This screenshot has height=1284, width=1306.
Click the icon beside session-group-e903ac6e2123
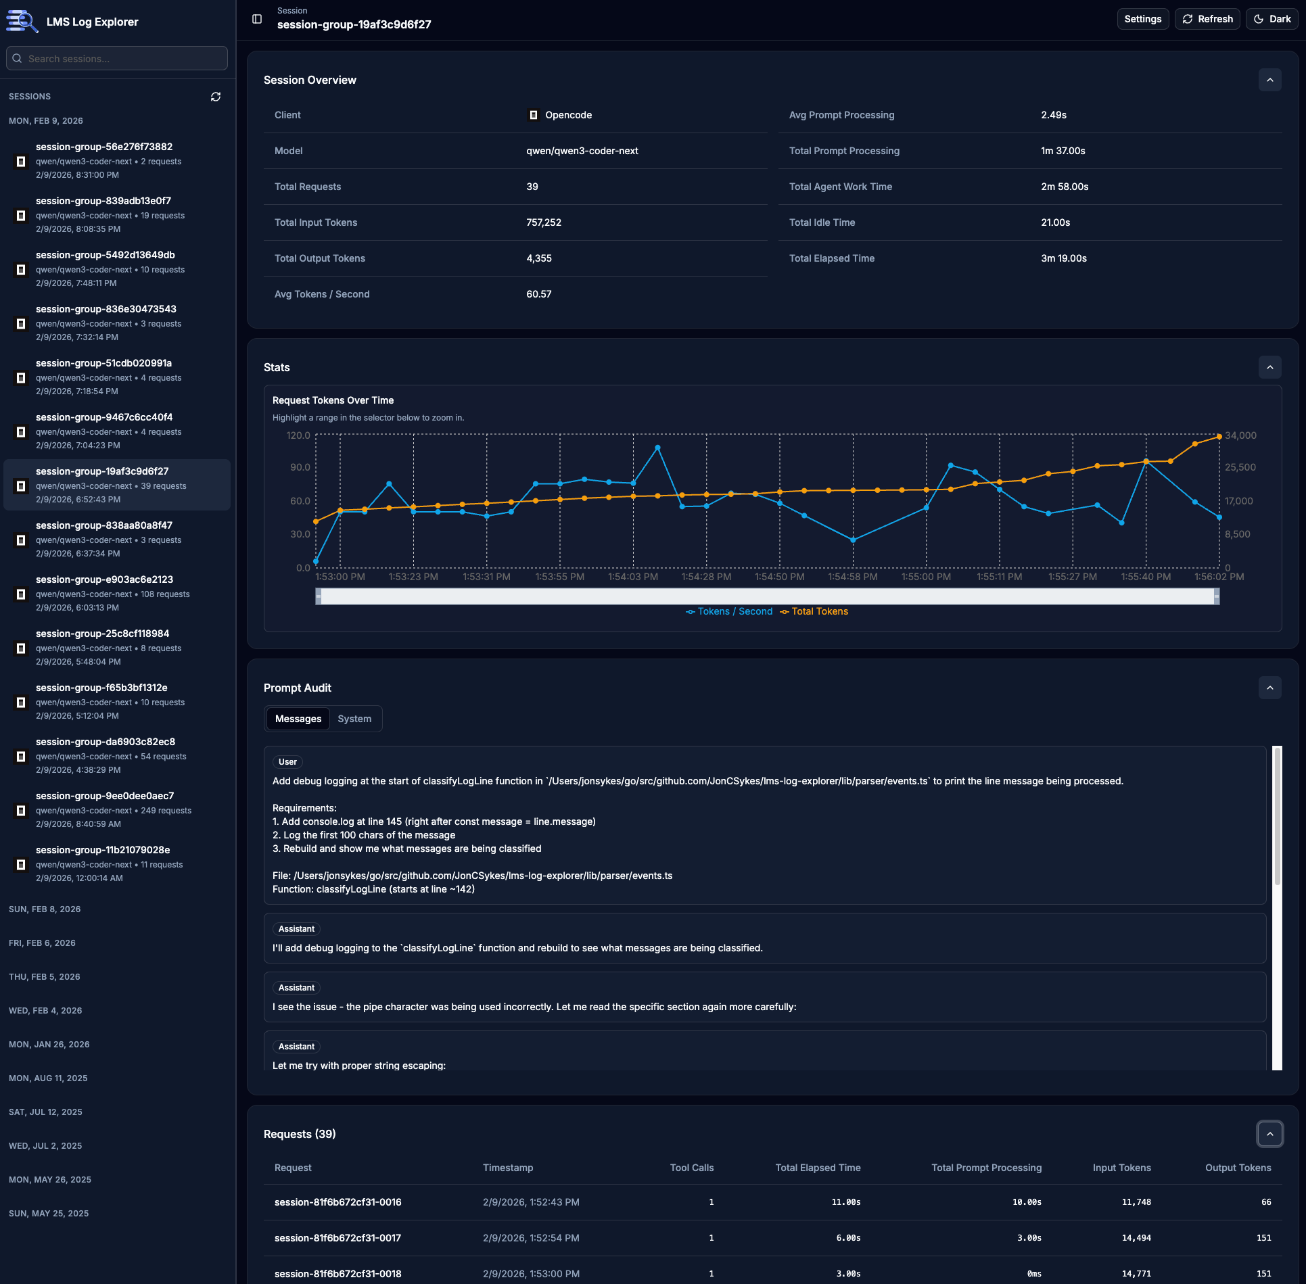21,594
